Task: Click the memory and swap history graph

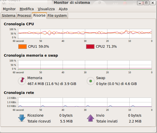Action: [x=85, y=65]
